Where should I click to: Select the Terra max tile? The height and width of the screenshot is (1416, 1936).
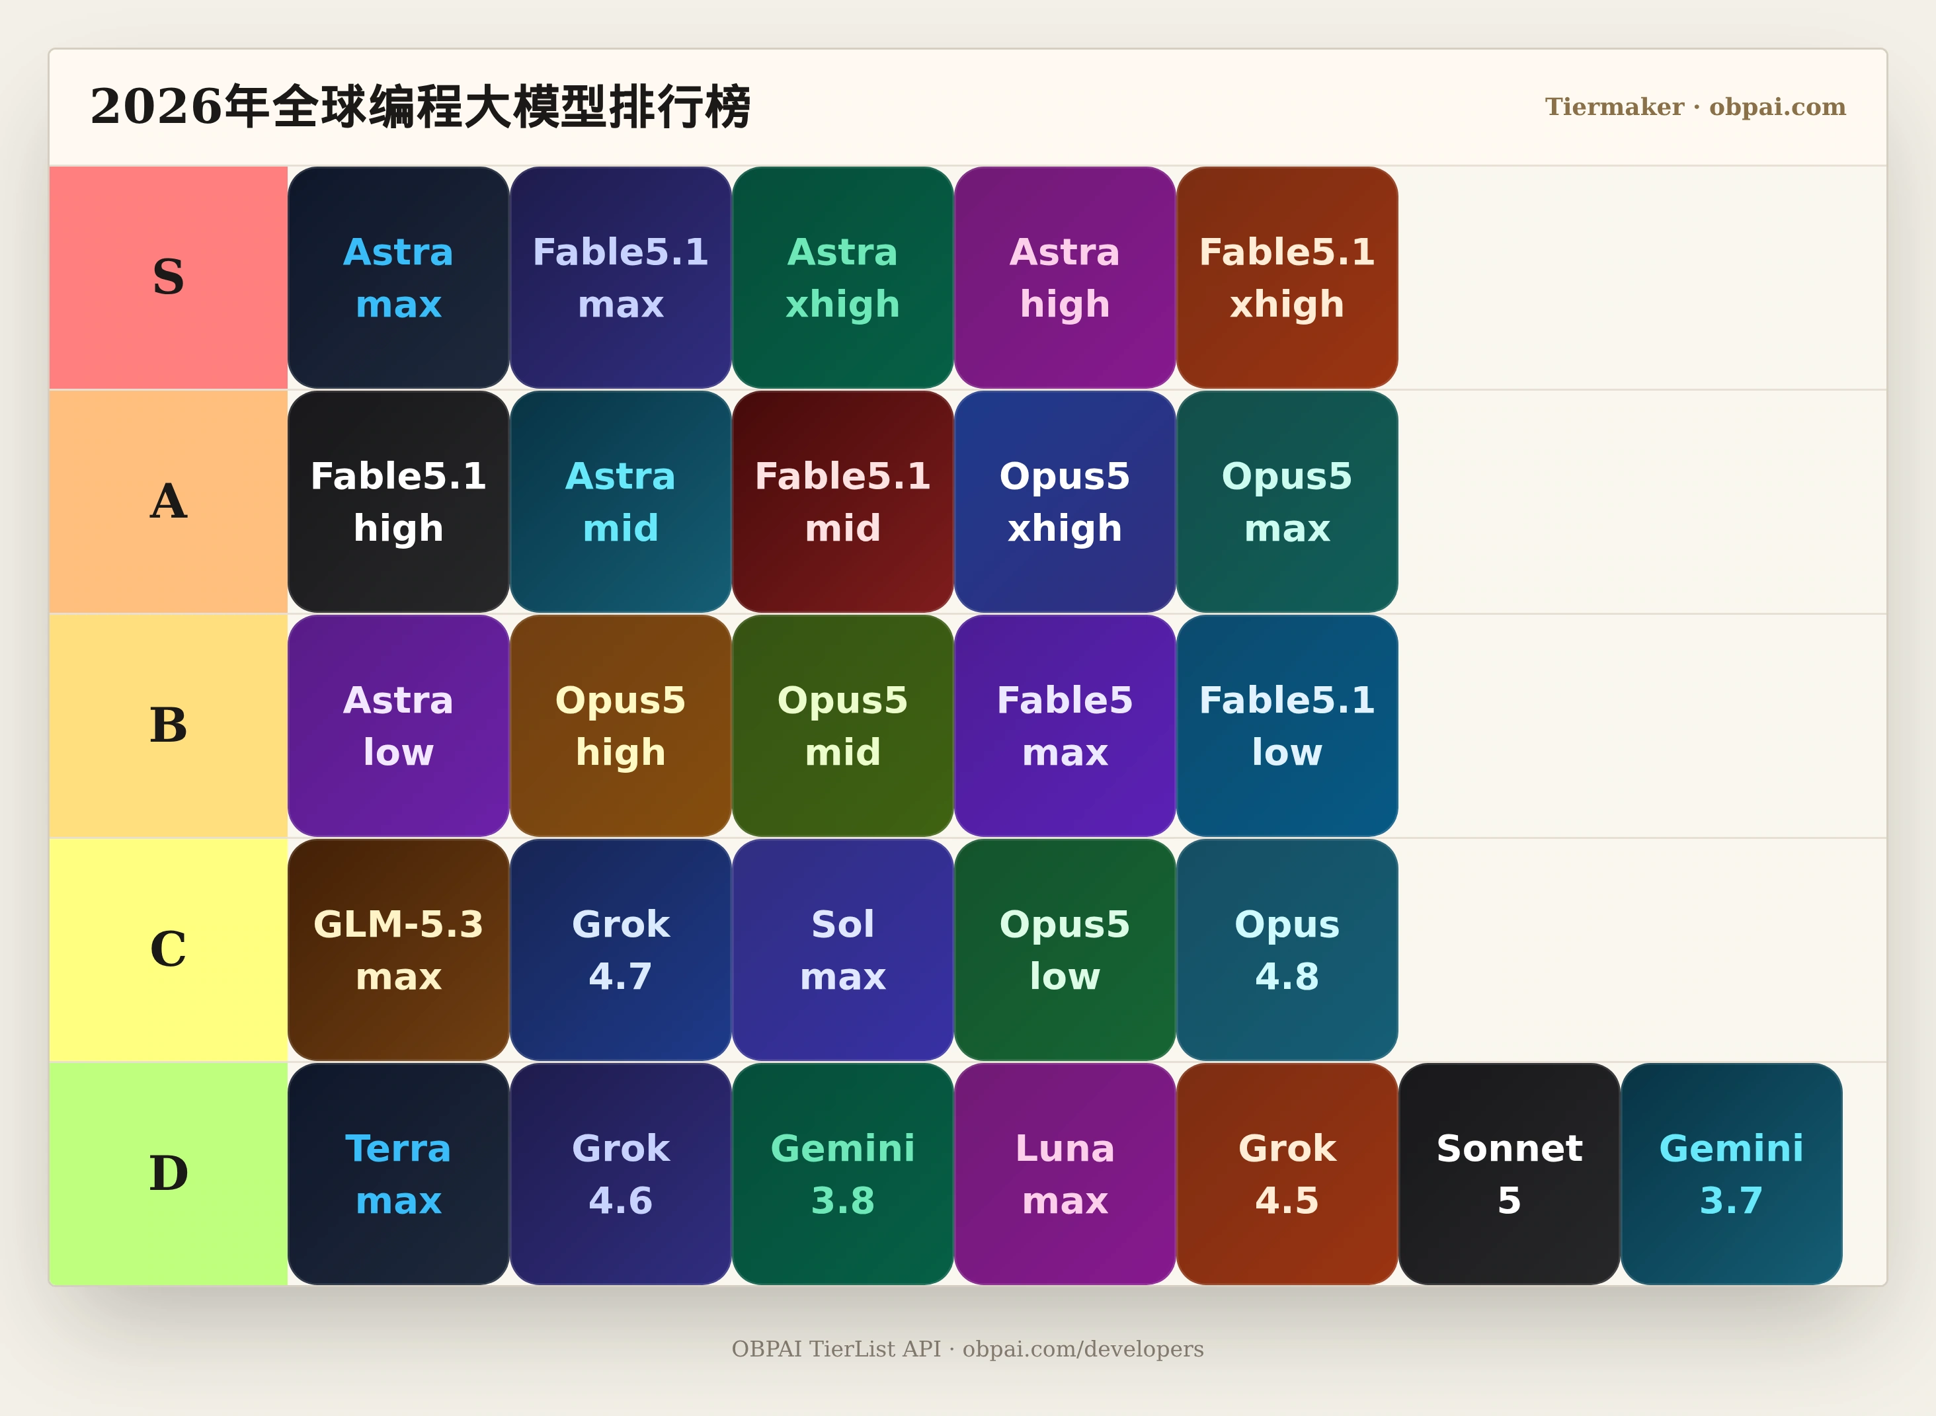399,1174
